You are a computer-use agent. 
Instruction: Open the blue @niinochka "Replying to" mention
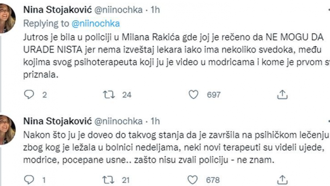95,23
